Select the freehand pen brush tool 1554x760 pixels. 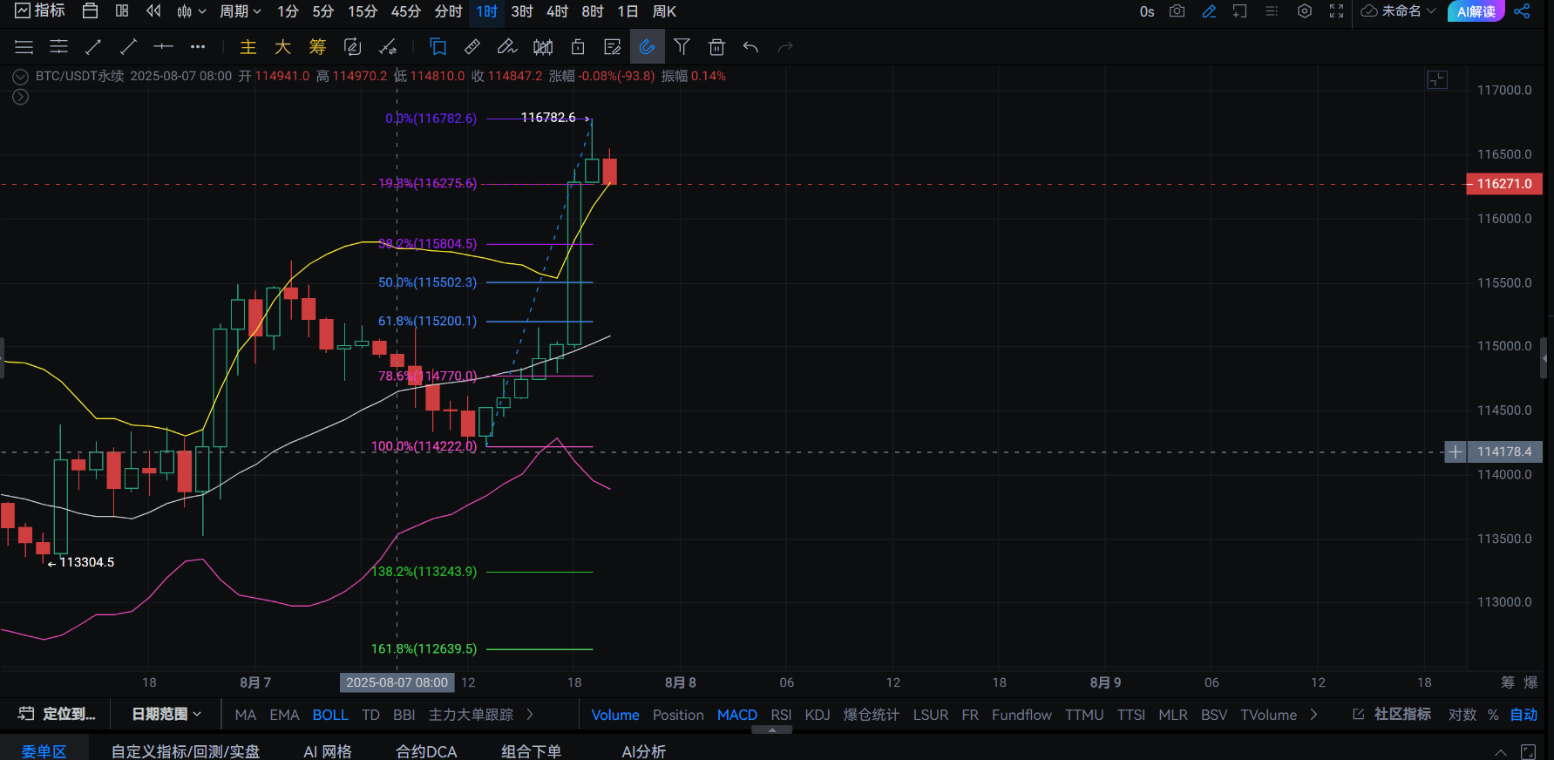pos(507,47)
